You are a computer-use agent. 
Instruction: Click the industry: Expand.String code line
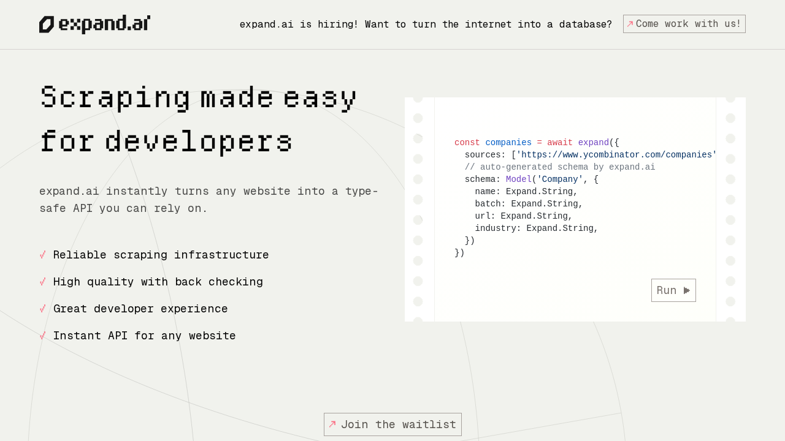tap(536, 228)
